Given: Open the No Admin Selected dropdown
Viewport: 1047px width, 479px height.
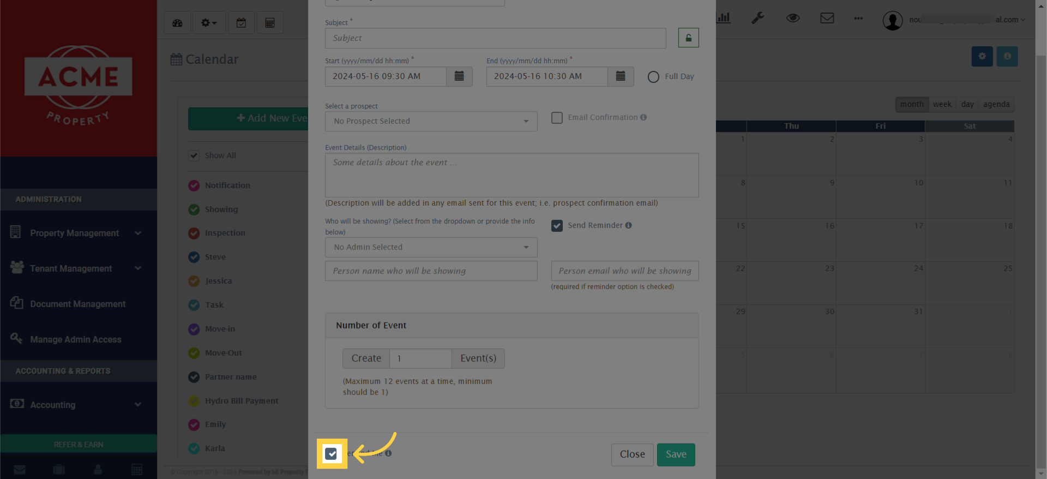Looking at the screenshot, I should point(431,247).
